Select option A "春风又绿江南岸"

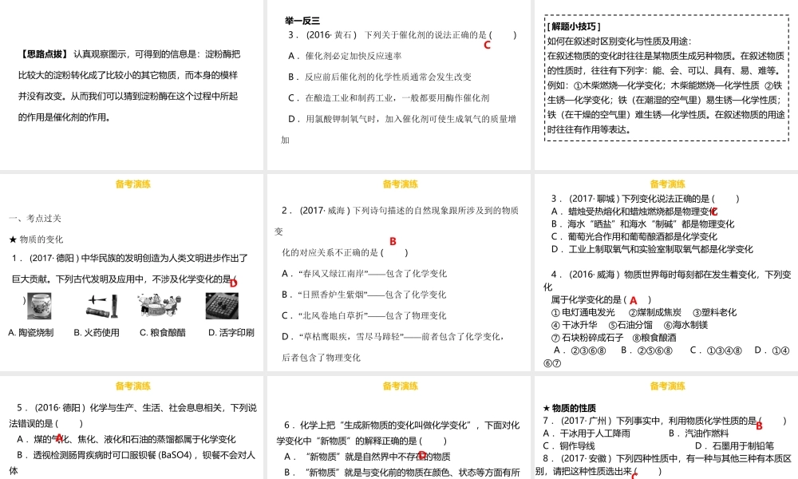point(365,273)
